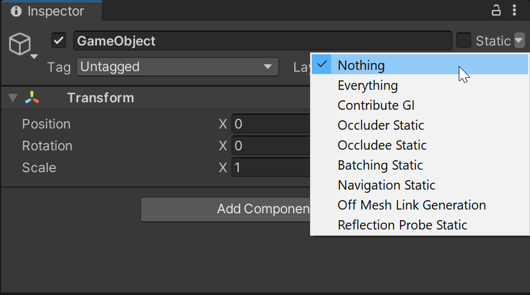530x295 pixels.
Task: Open the Inspector three-dot options menu
Action: [514, 11]
